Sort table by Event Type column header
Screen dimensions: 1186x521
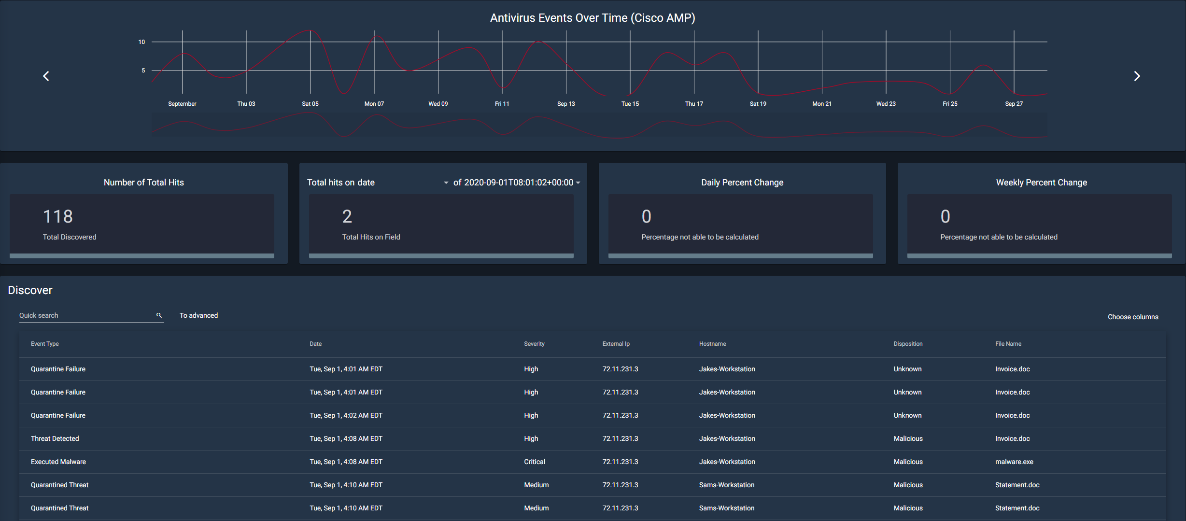45,344
